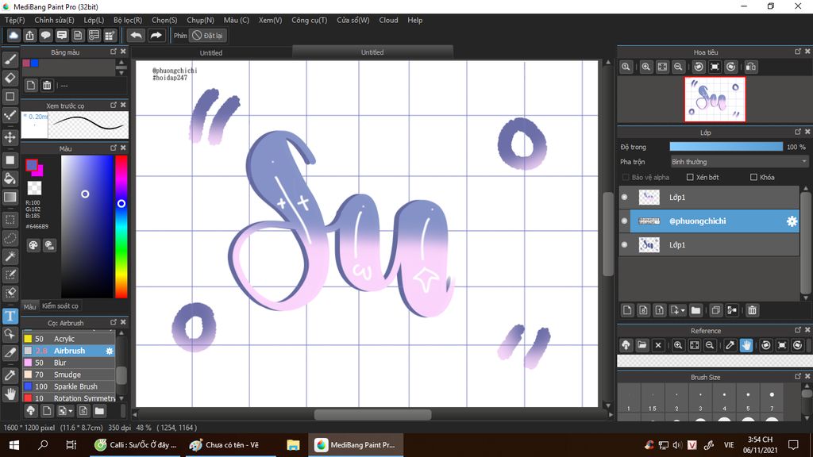
Task: Open the Cửa sổ(W) menu
Action: [x=353, y=20]
